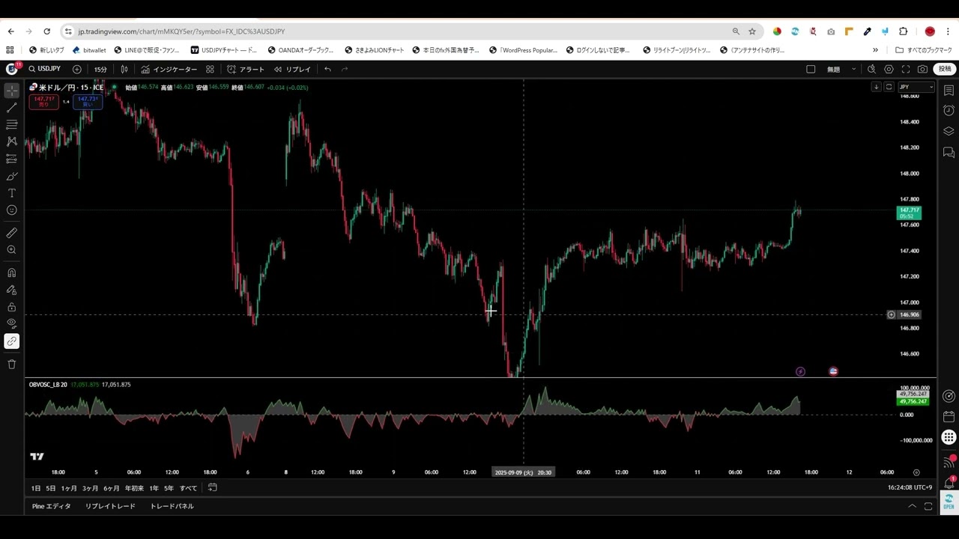Open the USDJPY symbol search
The image size is (959, 539).
coord(45,69)
